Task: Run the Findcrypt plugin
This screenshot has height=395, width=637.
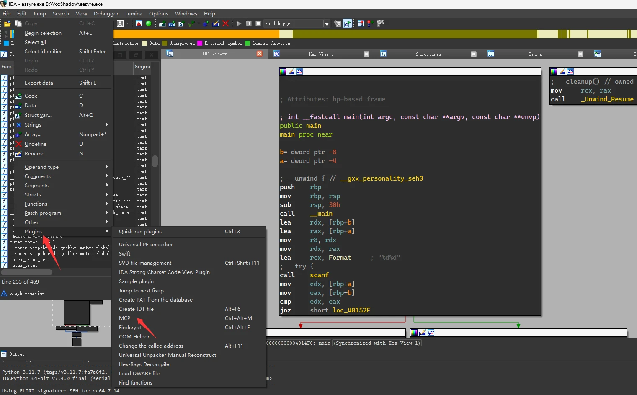Action: pos(190,328)
